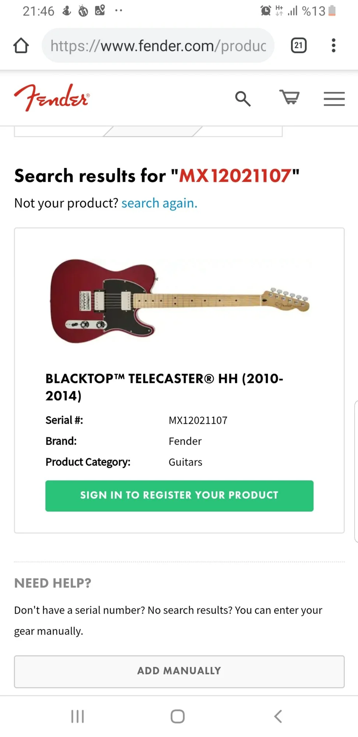Tap the alarm icon in status bar

point(266,11)
